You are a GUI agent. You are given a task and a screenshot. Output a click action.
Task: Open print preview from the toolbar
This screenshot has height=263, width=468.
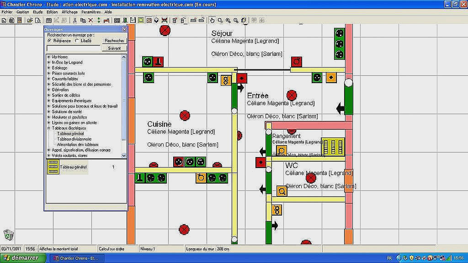pos(38,20)
